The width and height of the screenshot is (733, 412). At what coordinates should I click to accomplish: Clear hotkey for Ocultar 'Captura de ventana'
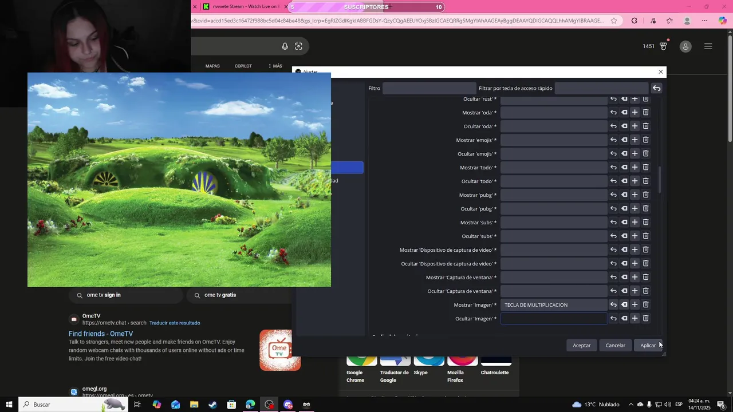(624, 291)
